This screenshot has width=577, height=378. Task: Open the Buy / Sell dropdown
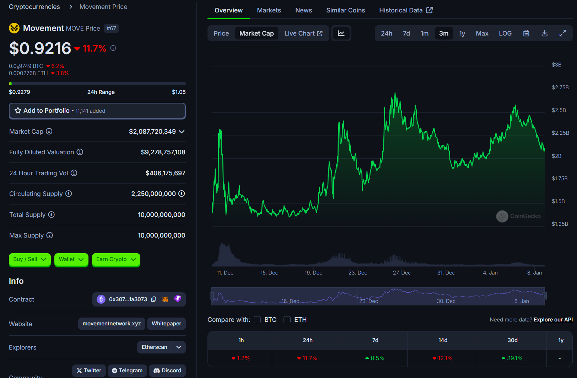point(30,259)
